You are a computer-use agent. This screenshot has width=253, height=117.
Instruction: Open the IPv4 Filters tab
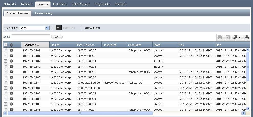click(x=60, y=4)
